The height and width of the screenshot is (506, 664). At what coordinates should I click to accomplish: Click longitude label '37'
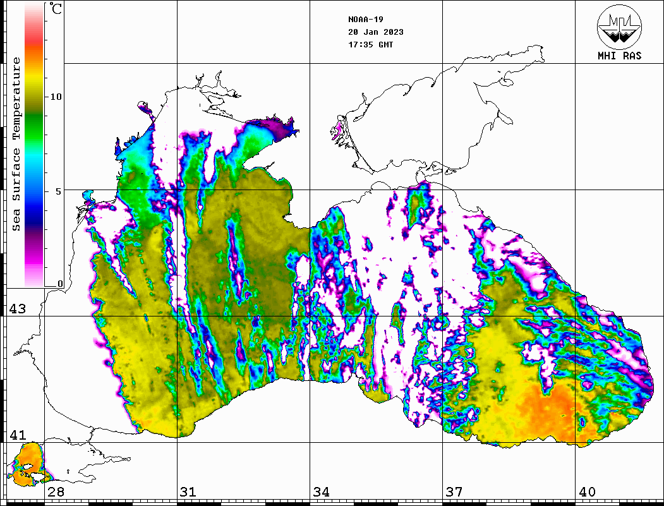click(454, 492)
